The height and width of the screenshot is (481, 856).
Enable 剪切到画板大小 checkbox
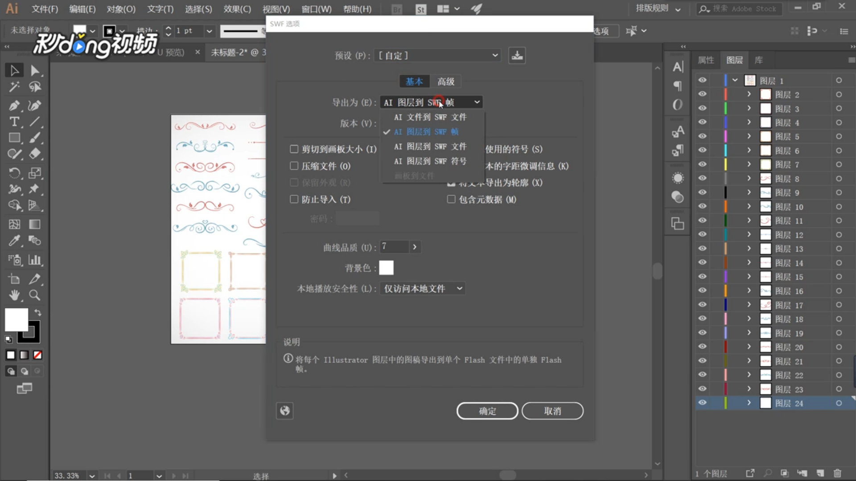[x=294, y=149]
